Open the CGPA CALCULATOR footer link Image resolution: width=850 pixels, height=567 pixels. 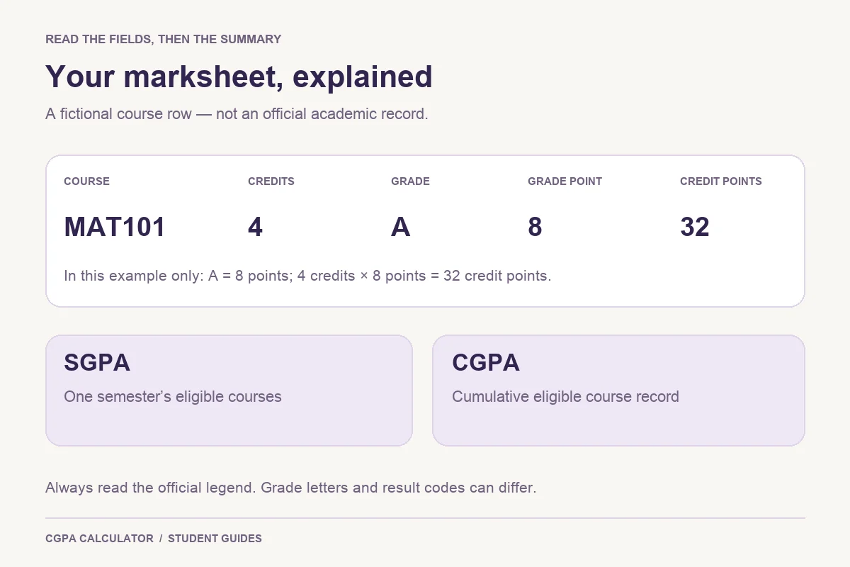[99, 539]
